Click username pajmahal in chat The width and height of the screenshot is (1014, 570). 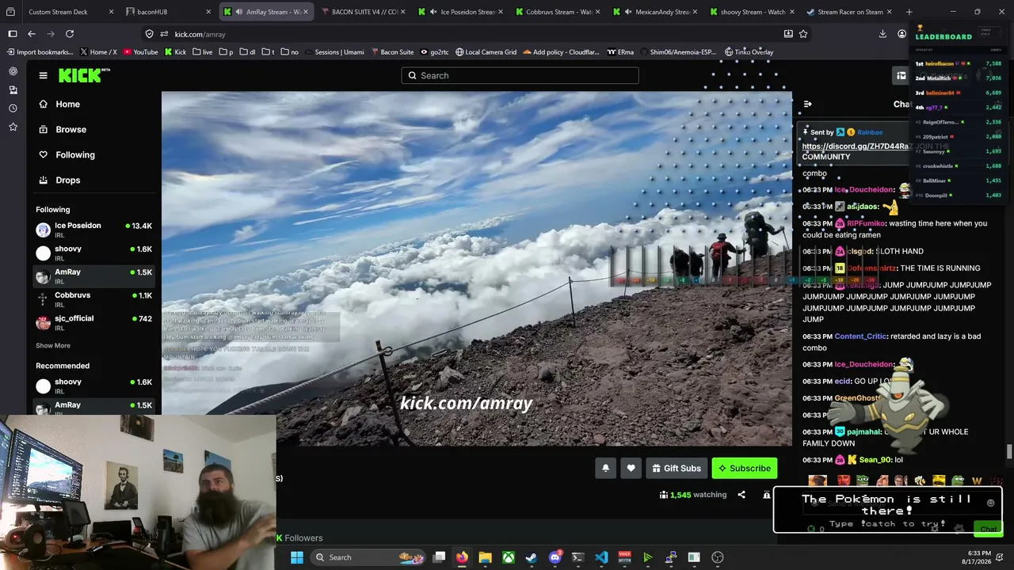click(863, 431)
